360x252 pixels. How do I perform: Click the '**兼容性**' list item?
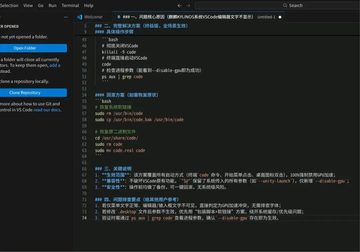pyautogui.click(x=222, y=181)
